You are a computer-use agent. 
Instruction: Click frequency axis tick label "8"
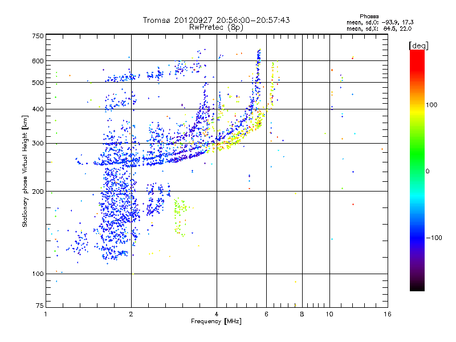[302, 314]
